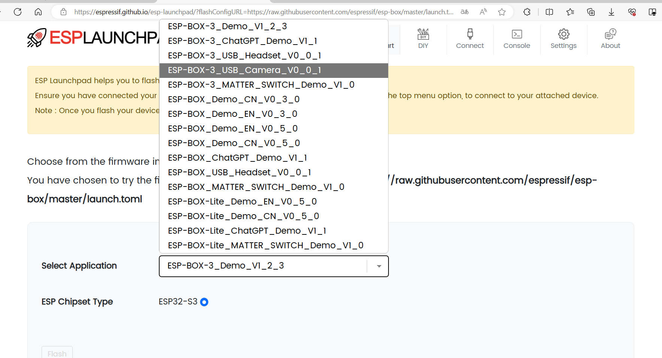The width and height of the screenshot is (662, 358).
Task: Pick ESP-BOX-Lite_Demo_EN_V0_5_0 option
Action: [x=274, y=201]
